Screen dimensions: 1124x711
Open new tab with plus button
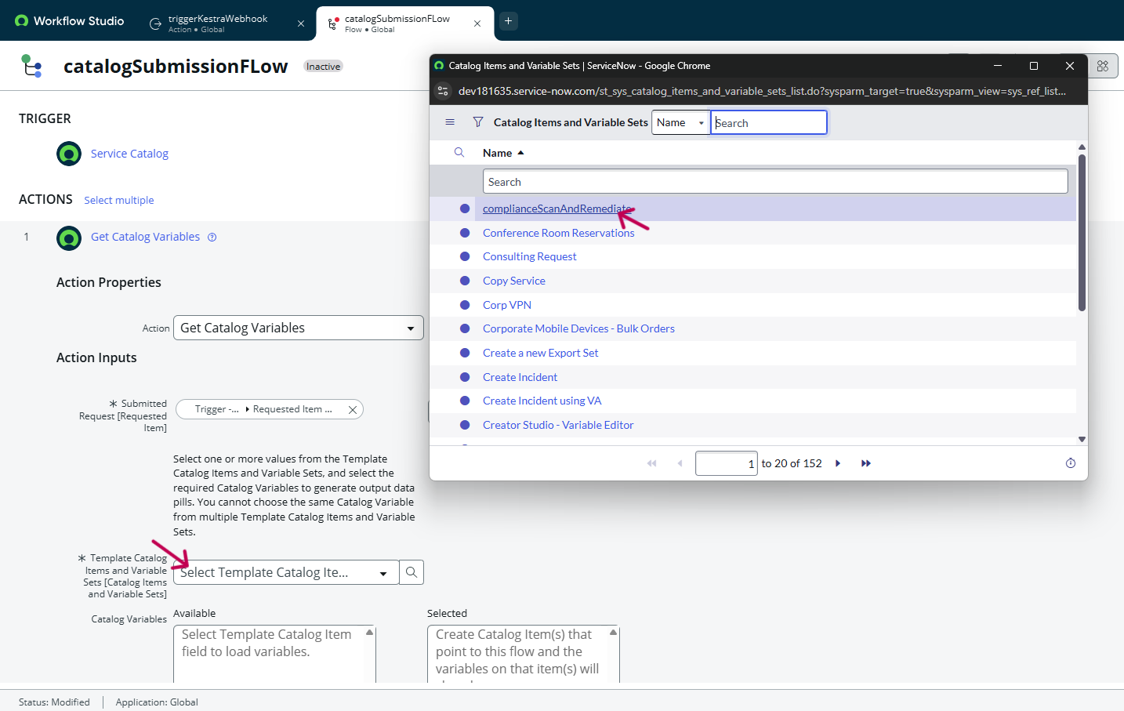(x=508, y=21)
